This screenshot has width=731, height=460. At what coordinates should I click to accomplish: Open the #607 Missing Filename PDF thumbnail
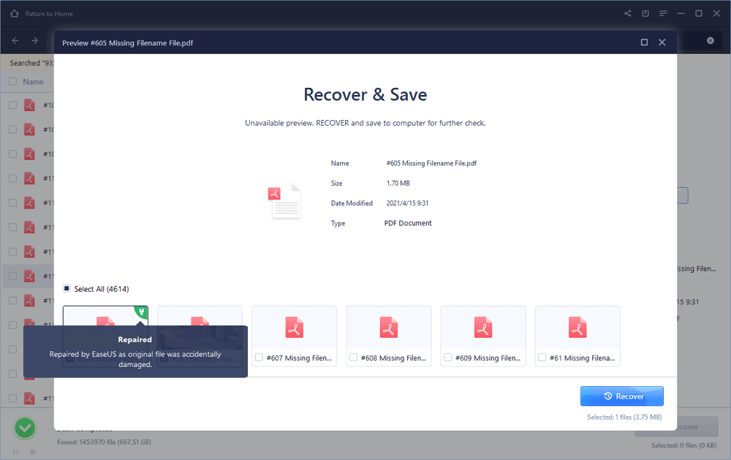point(294,327)
